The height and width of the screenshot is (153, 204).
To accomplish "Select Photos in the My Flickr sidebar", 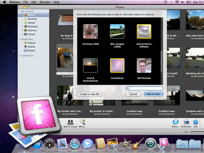I will pyautogui.click(x=34, y=15).
